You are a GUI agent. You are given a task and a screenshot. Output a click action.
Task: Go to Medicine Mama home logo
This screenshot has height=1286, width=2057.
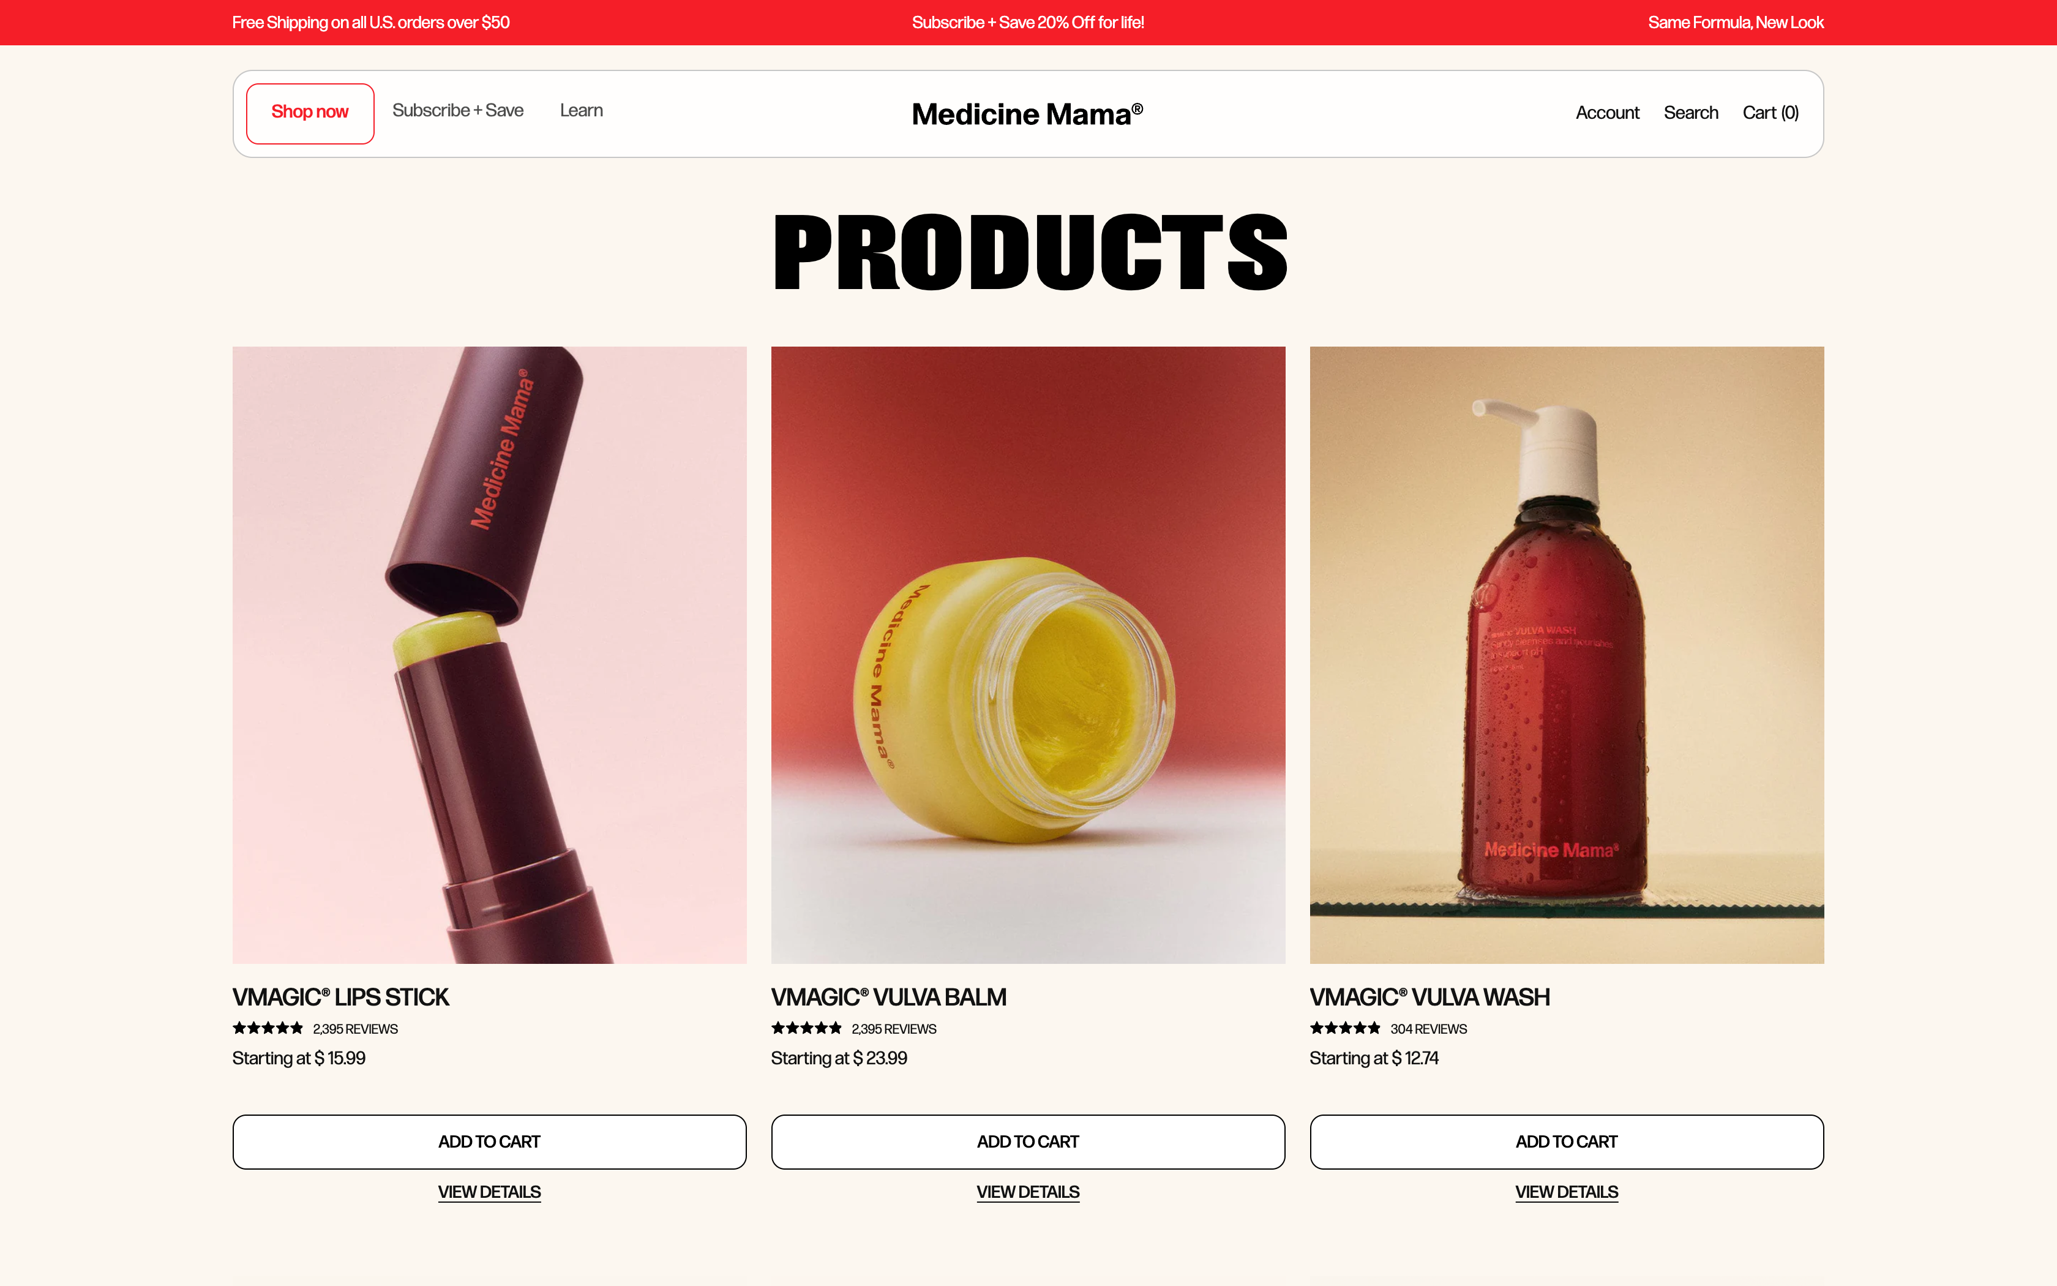[1028, 114]
